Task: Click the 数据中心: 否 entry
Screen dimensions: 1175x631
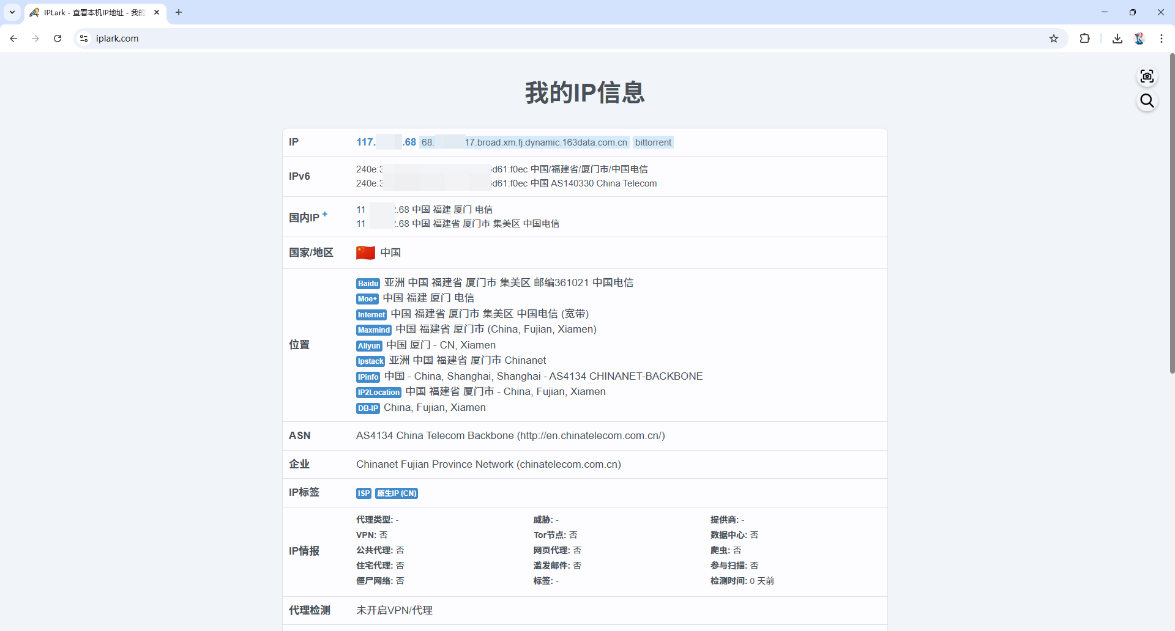Action: (734, 535)
